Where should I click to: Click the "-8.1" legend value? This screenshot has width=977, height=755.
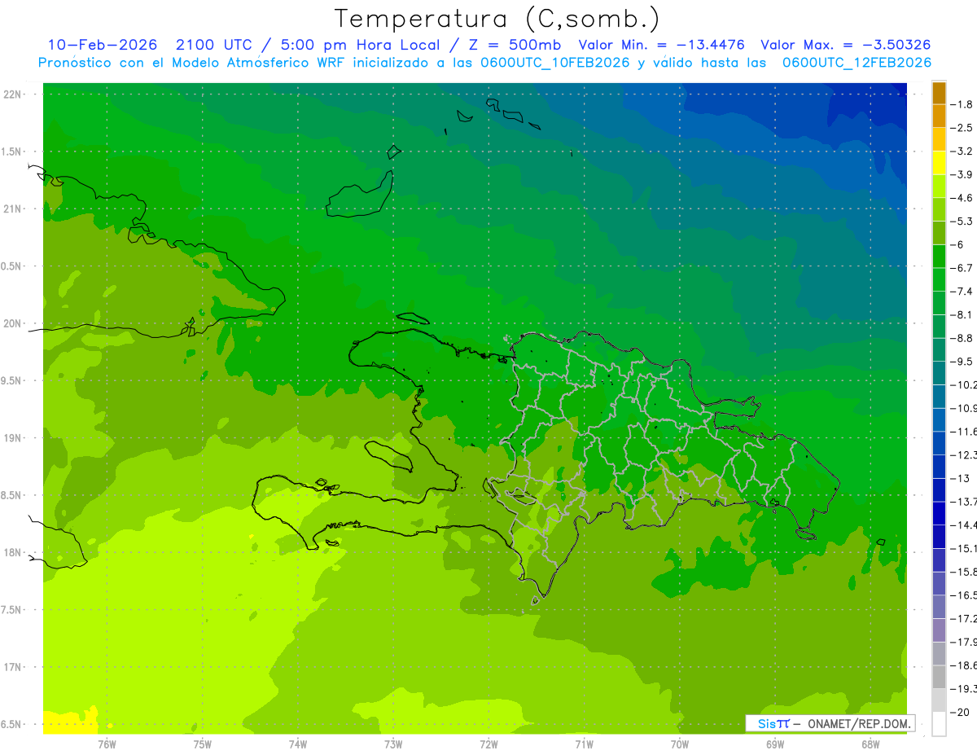point(962,314)
